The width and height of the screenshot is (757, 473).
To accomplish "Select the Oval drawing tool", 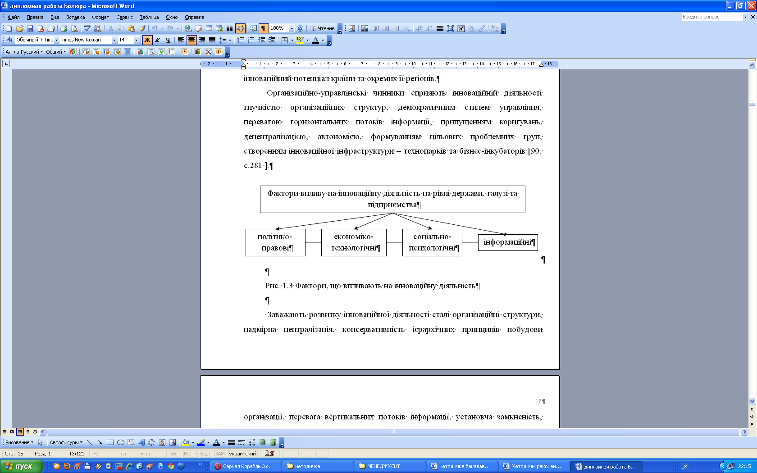I will click(x=120, y=442).
